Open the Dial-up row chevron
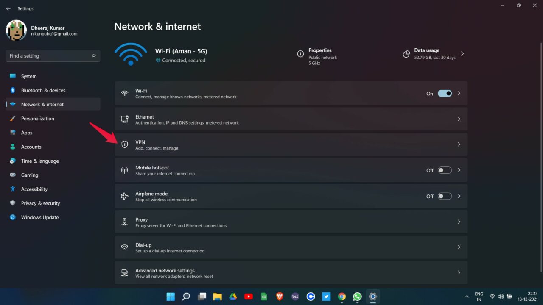 (459, 247)
